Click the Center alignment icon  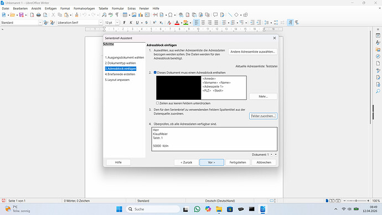[203, 22]
